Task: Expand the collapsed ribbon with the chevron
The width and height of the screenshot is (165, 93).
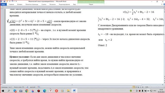Action: click(x=162, y=4)
